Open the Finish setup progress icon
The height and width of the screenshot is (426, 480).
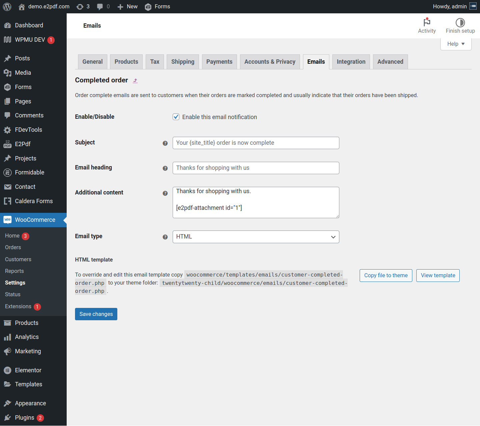coord(460,22)
